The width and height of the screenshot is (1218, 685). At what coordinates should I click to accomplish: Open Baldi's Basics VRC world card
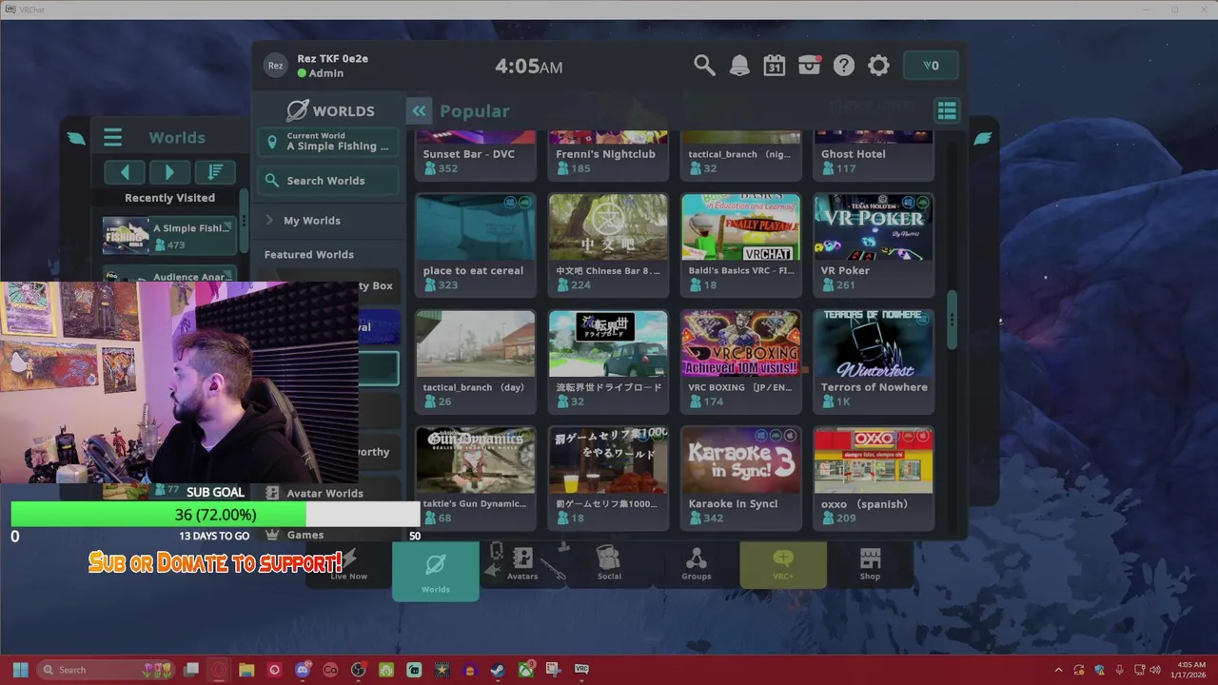pos(740,245)
